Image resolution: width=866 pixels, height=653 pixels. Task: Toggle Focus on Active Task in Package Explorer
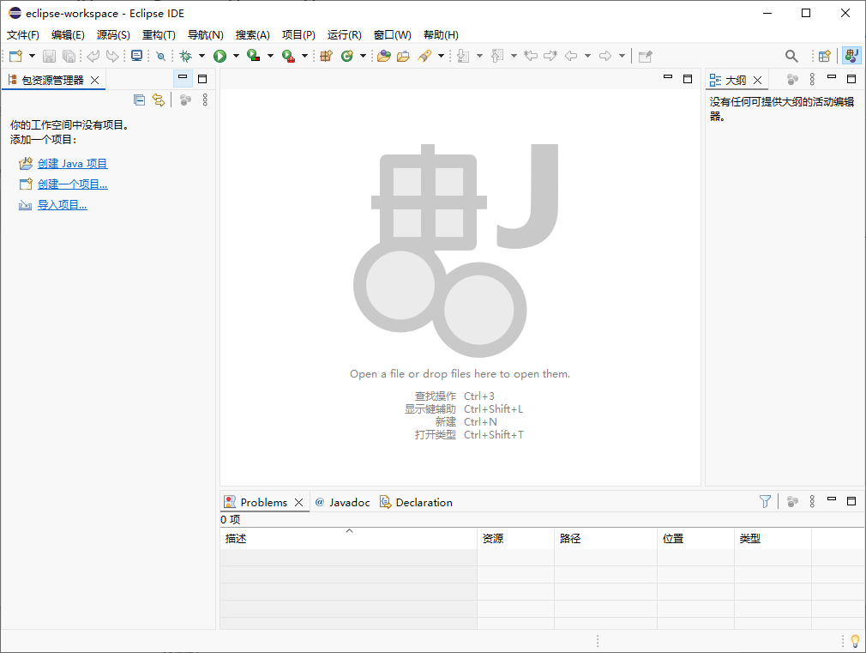185,100
